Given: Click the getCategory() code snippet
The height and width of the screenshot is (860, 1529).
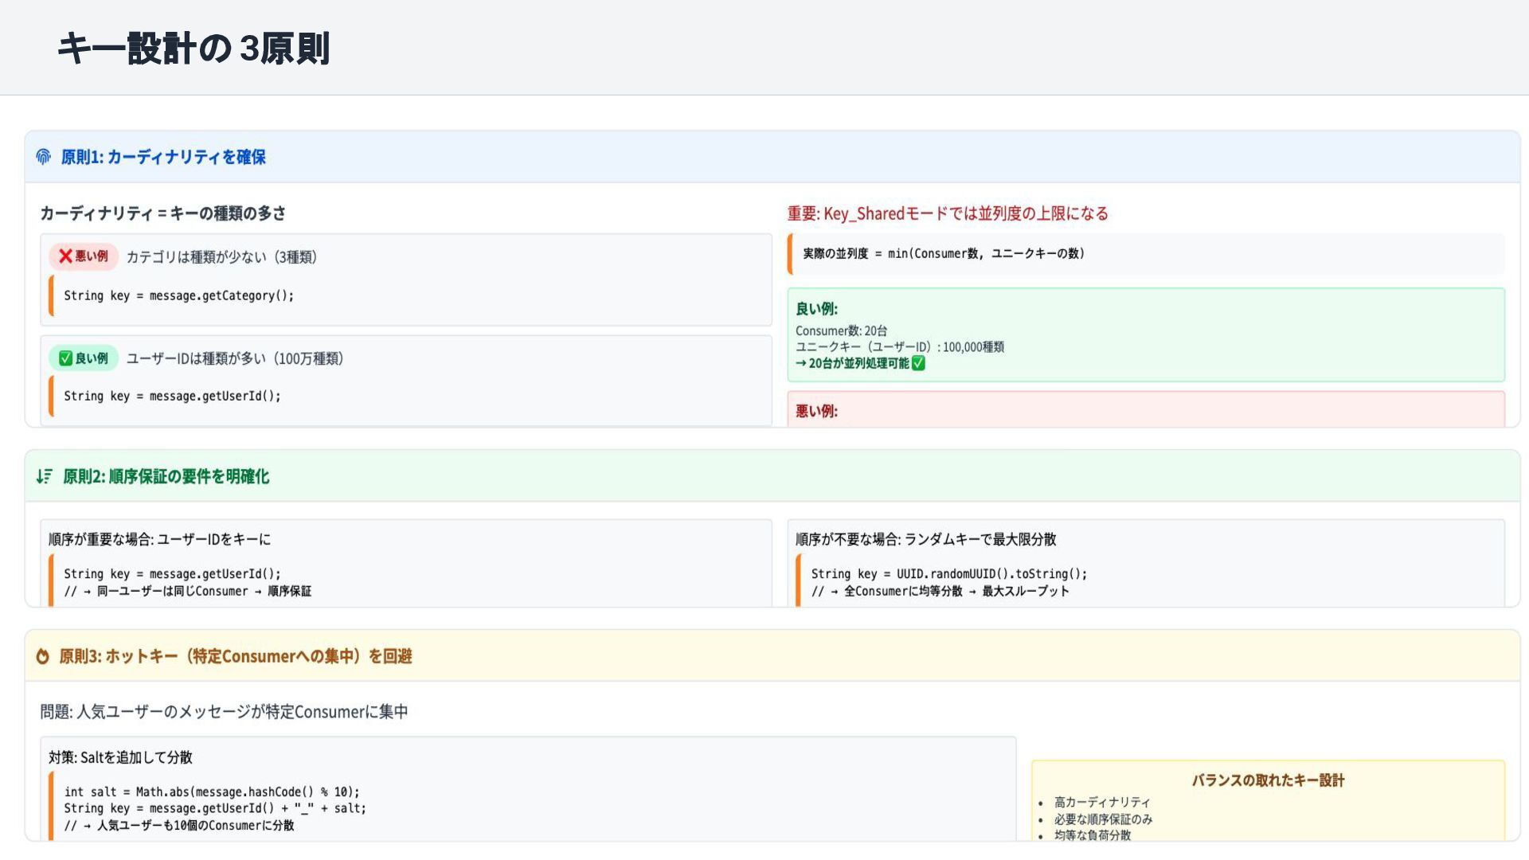Looking at the screenshot, I should (178, 295).
